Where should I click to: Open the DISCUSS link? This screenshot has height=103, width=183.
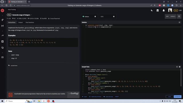(108, 97)
